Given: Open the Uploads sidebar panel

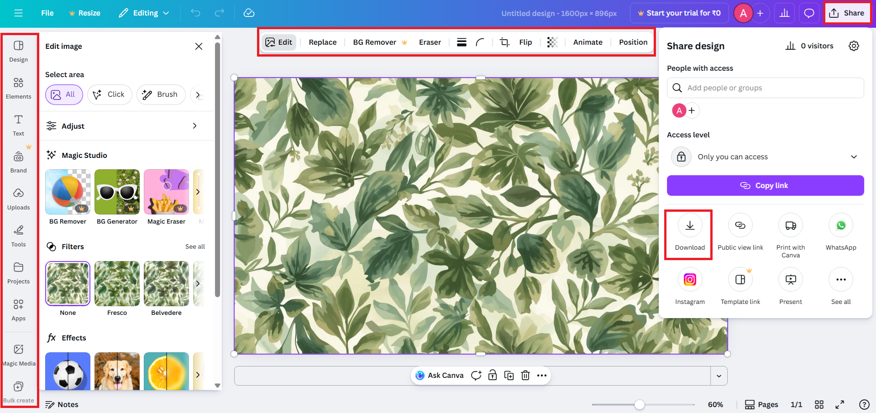Looking at the screenshot, I should pyautogui.click(x=18, y=199).
